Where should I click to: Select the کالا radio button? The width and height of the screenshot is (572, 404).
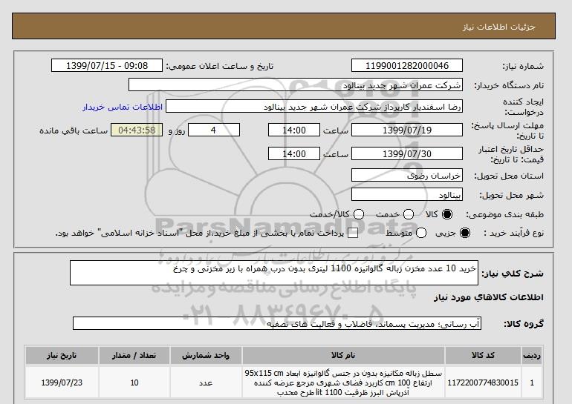(447, 214)
